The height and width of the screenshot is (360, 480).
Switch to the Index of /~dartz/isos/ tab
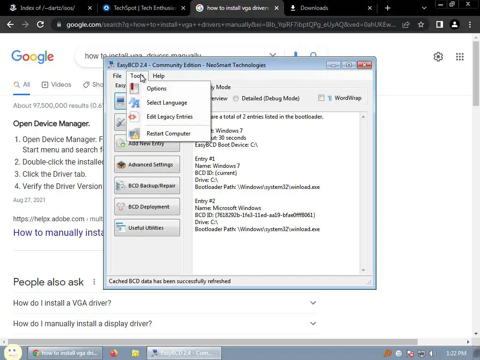(x=47, y=8)
